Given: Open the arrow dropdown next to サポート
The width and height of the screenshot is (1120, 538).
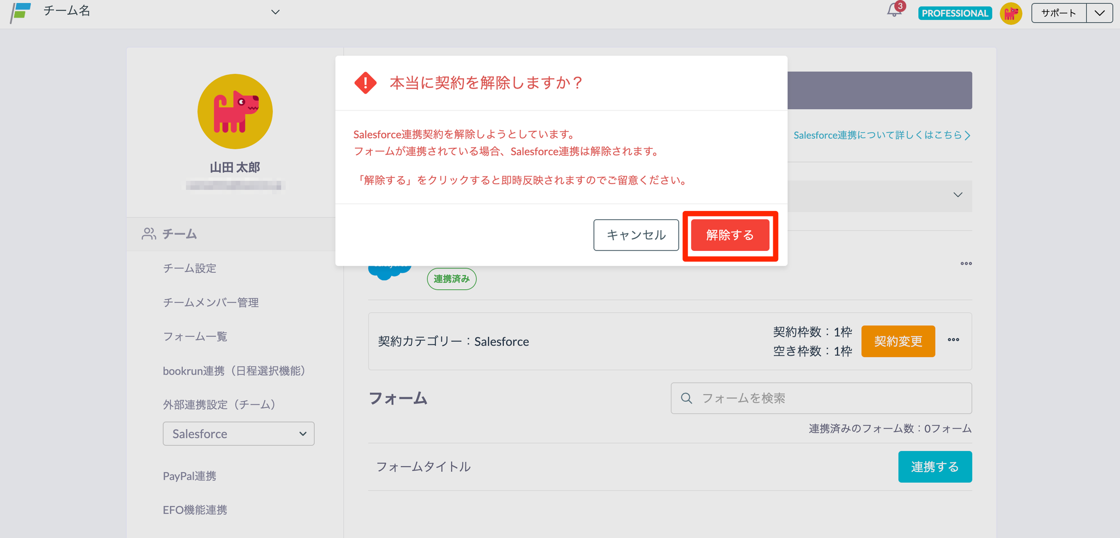Looking at the screenshot, I should (x=1099, y=13).
